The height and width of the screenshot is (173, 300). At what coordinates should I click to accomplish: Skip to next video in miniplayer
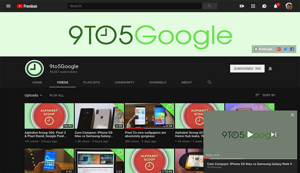[x=273, y=134]
